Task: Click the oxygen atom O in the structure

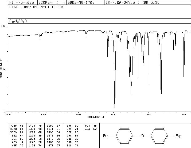Action: point(142,136)
